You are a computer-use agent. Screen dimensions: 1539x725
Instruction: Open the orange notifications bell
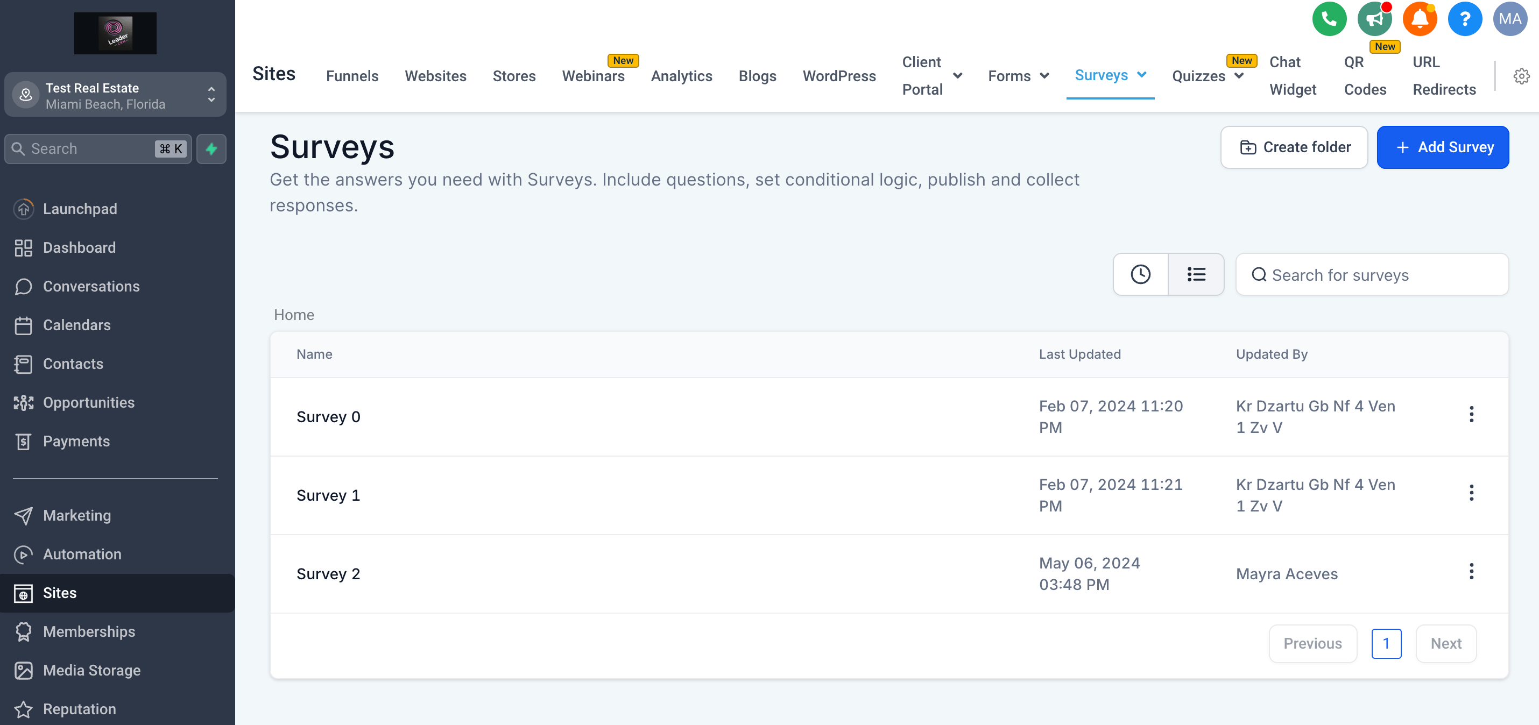[1420, 19]
